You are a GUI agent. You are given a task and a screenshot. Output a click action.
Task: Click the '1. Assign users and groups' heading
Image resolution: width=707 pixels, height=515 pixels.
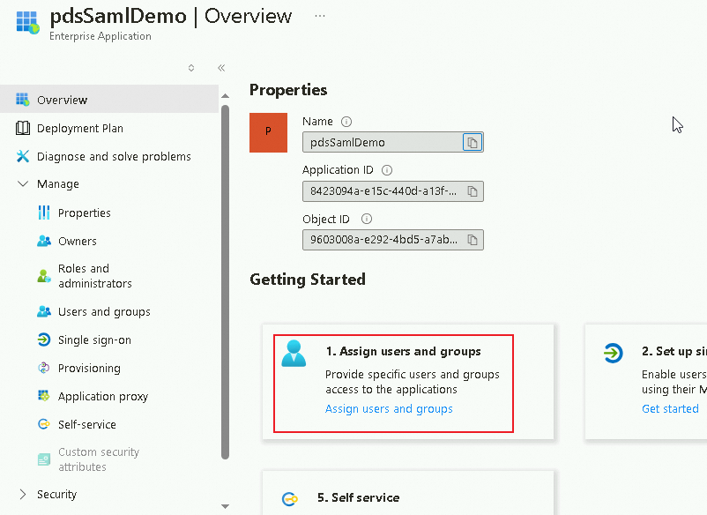click(404, 351)
